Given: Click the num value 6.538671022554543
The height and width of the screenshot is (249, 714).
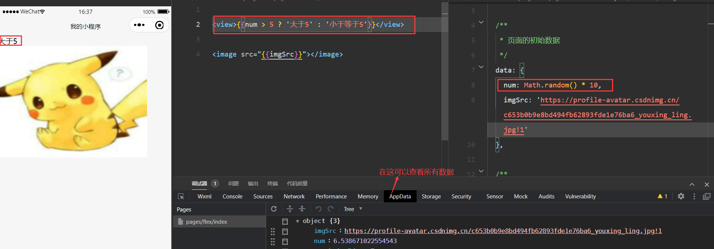Looking at the screenshot, I should 365,241.
